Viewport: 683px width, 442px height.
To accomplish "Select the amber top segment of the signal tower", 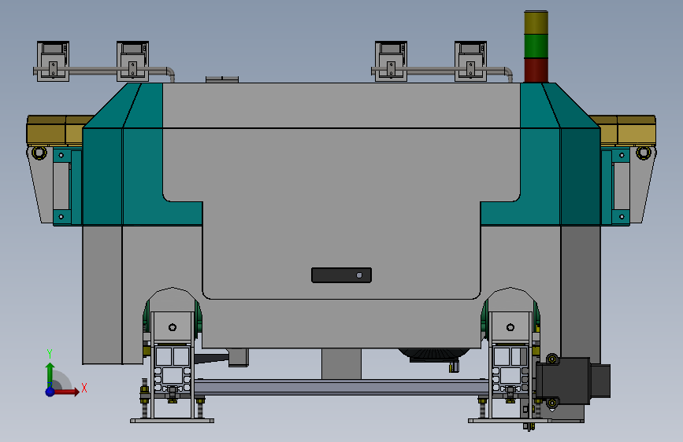I will (536, 23).
